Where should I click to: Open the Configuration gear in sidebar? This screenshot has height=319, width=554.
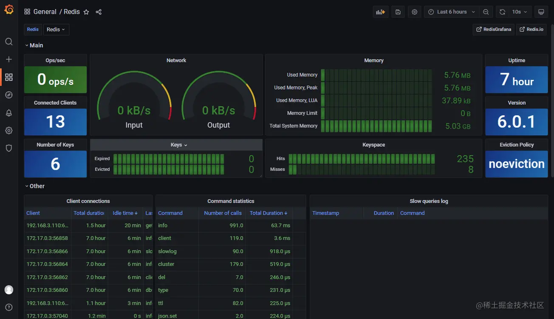click(x=9, y=131)
